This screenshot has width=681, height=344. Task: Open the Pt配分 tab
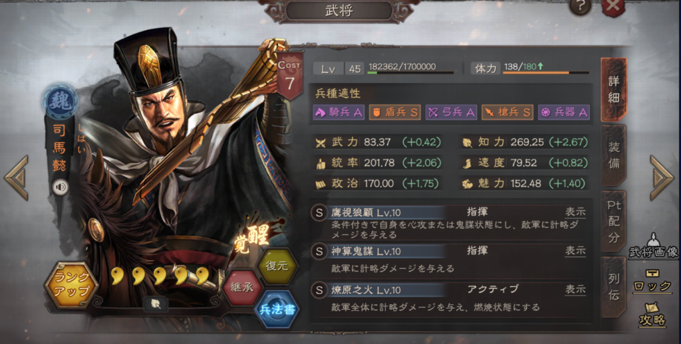pos(614,221)
